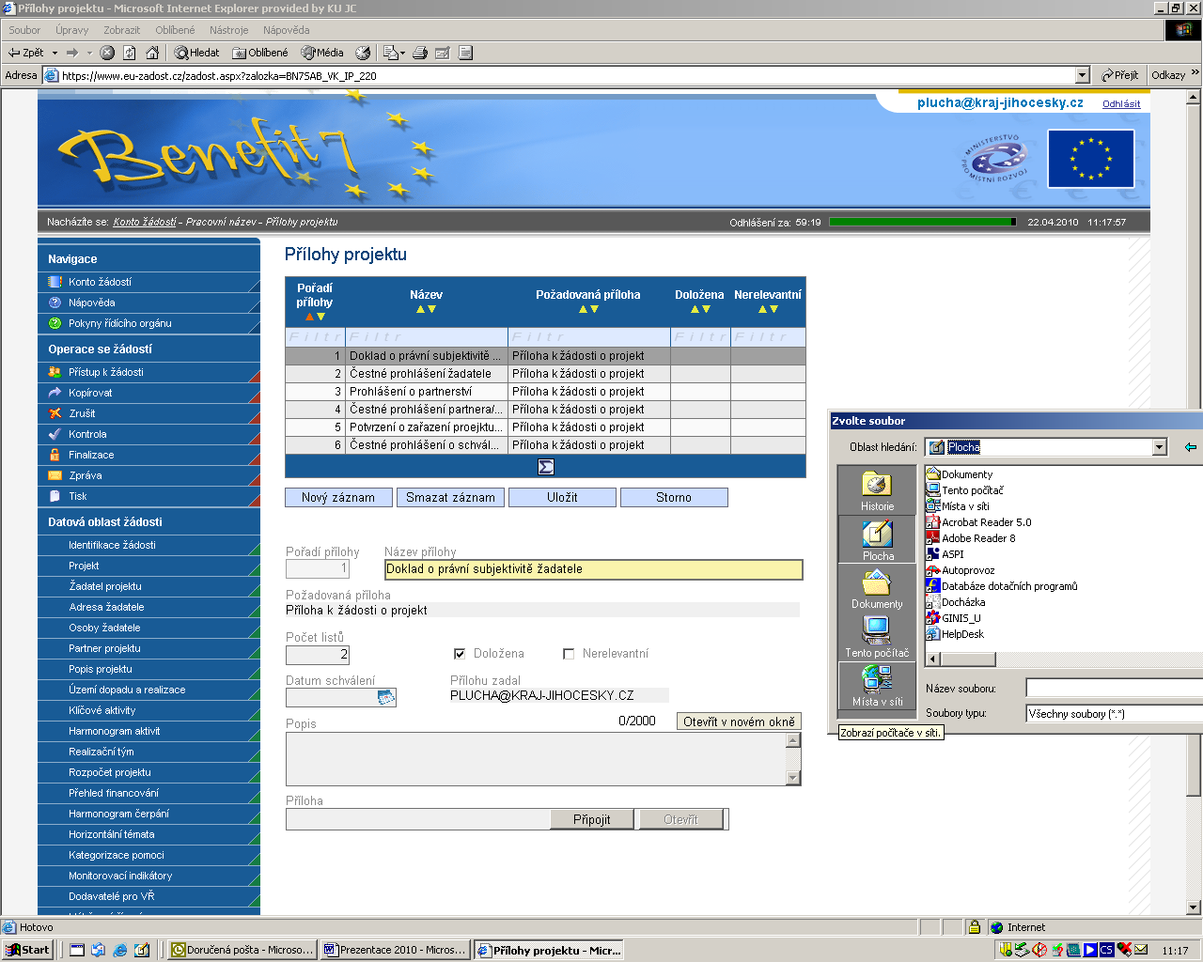Viewport: 1203px width, 962px height.
Task: Click the Připojit attachment button
Action: pos(592,820)
